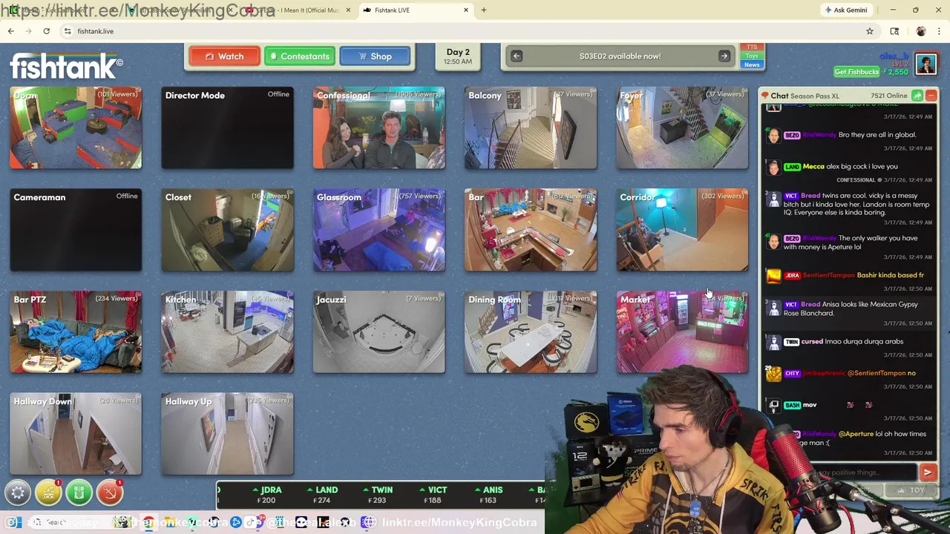Open the Corridor camera feed

click(x=682, y=230)
